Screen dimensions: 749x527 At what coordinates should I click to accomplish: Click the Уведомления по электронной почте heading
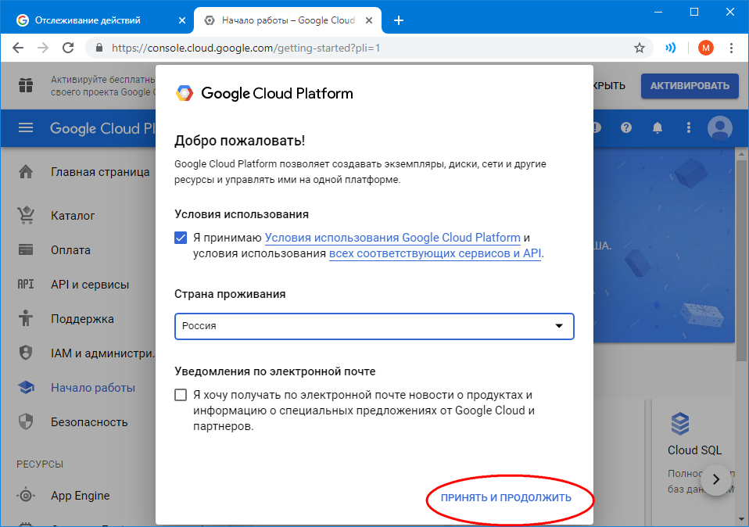275,371
